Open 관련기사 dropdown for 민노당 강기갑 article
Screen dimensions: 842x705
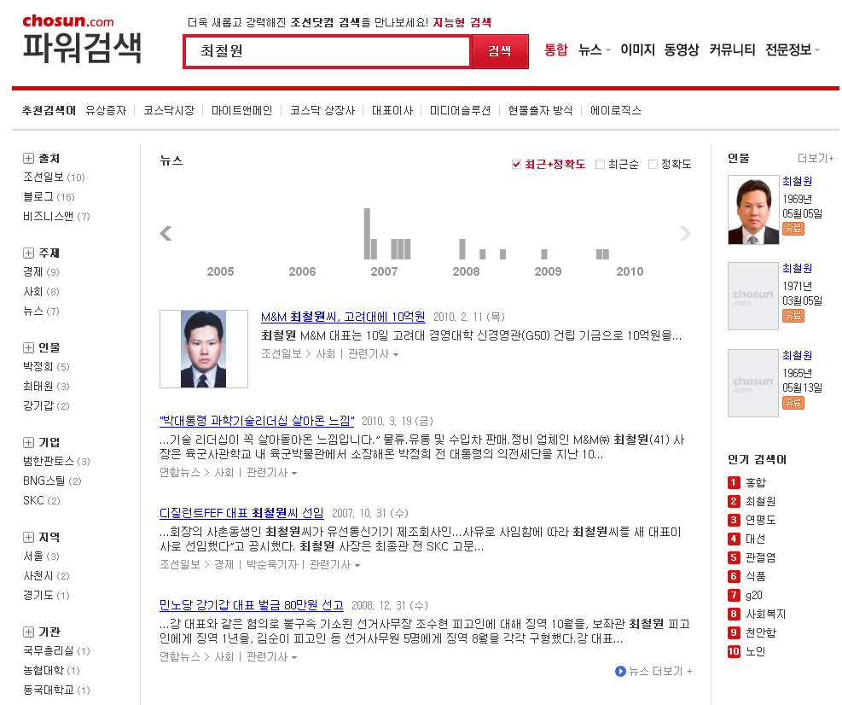(x=272, y=657)
